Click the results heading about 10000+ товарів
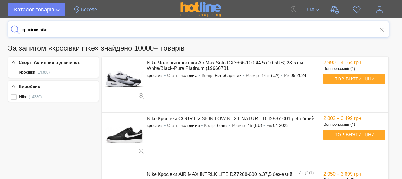Screen dimensions: 402x179 pos(96,48)
